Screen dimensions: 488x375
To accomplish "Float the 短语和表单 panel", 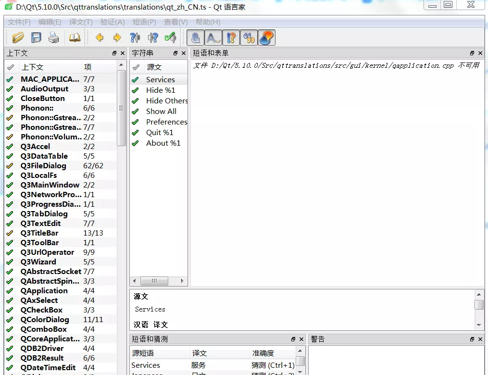I will click(472, 53).
